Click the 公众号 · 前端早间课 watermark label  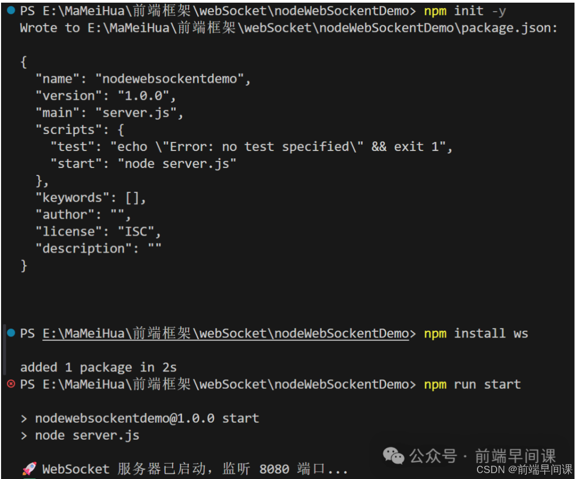click(x=482, y=456)
